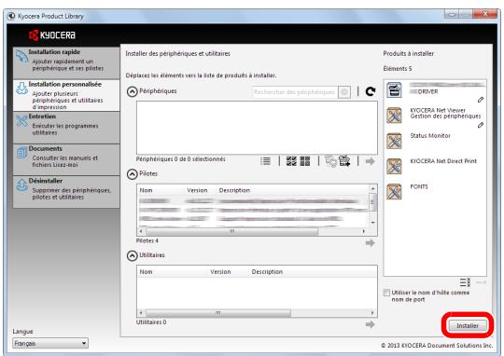Switch devices to list view

pos(265,161)
